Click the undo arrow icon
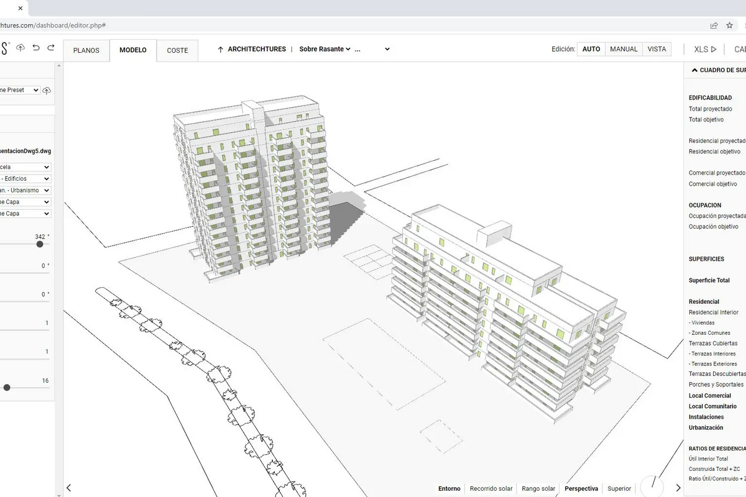The width and height of the screenshot is (746, 497). point(36,48)
